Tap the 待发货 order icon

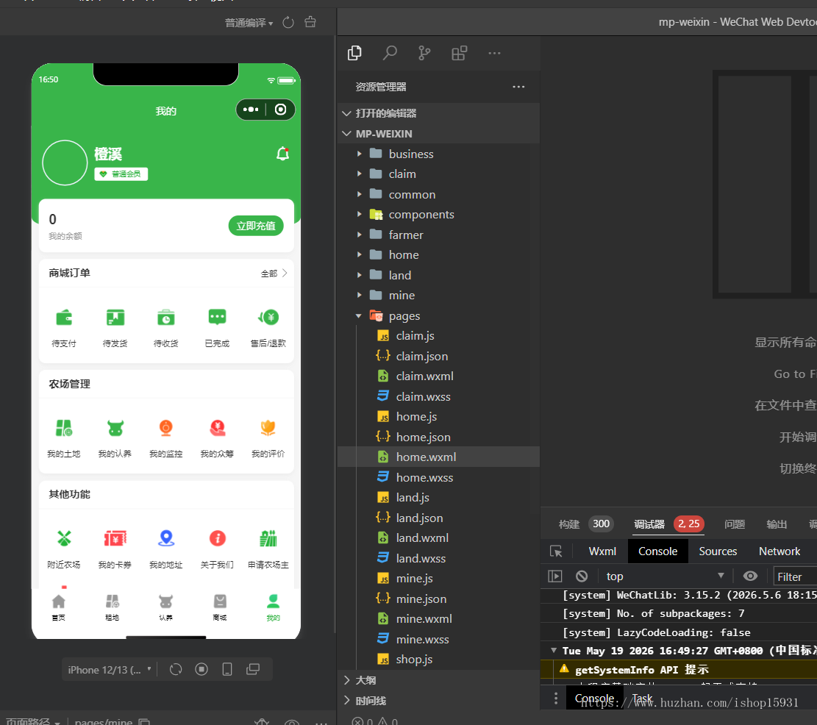[115, 317]
